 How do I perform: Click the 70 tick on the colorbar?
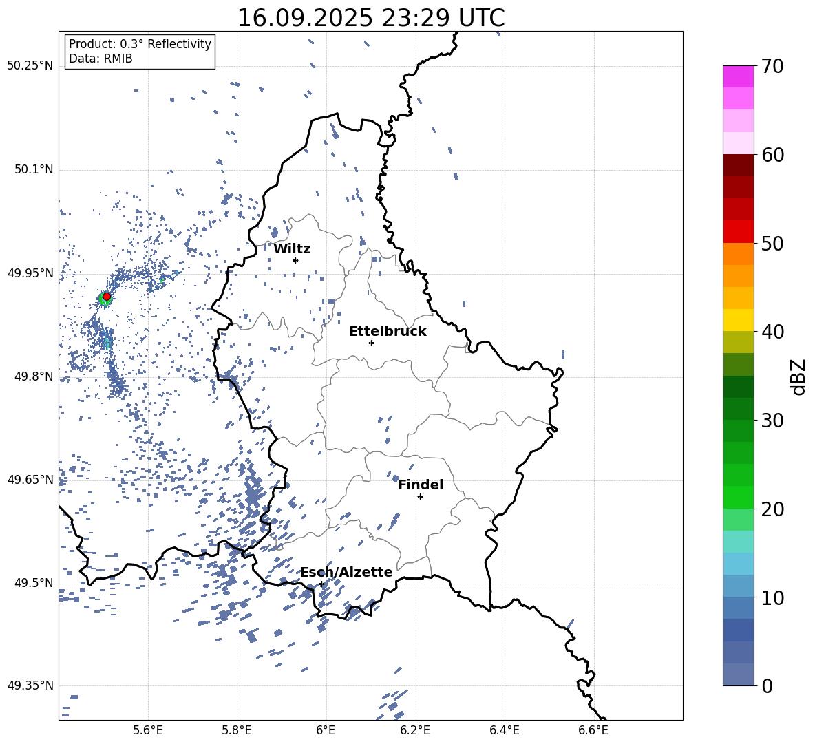tap(772, 66)
